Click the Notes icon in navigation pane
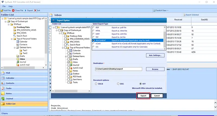The image size is (217, 116). 3,94
